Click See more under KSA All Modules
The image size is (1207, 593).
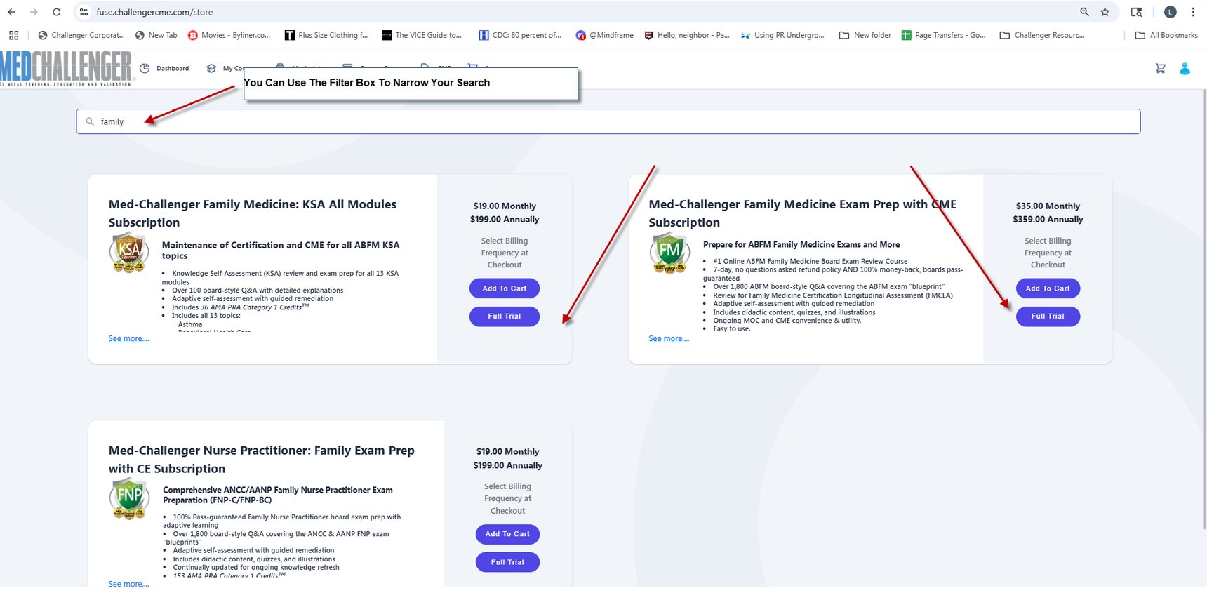[x=128, y=339]
